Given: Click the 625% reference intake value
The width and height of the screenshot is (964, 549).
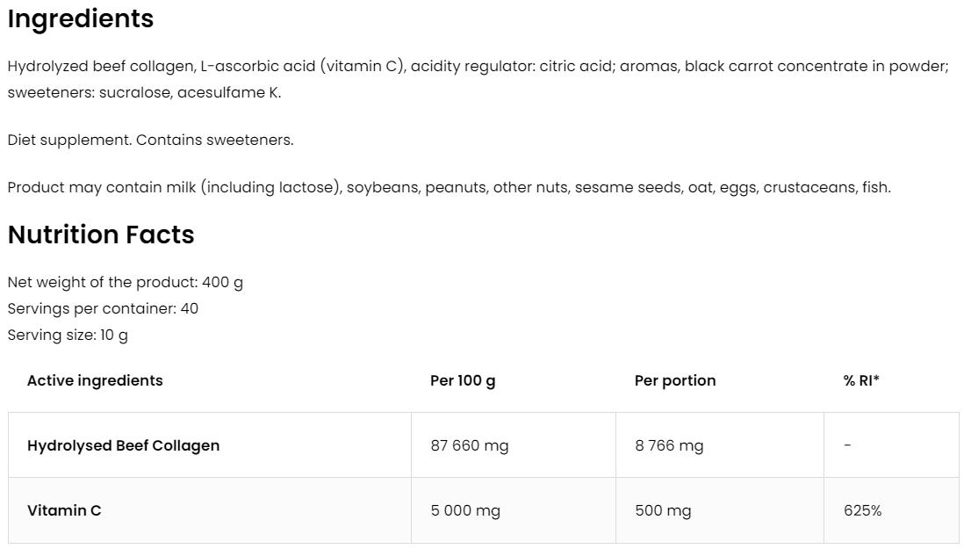Looking at the screenshot, I should 862,510.
